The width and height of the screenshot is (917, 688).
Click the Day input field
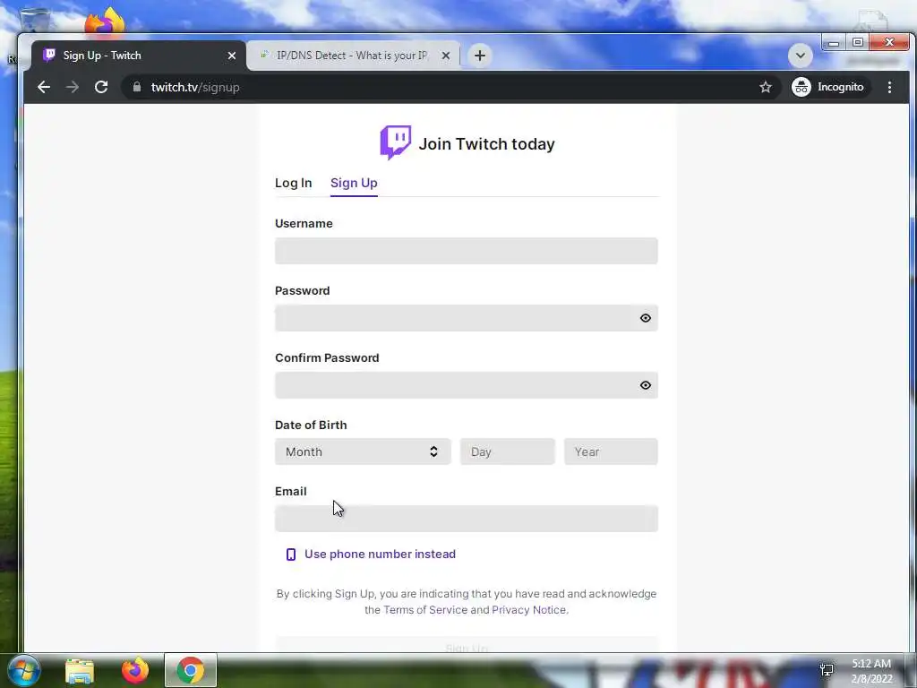pos(507,451)
